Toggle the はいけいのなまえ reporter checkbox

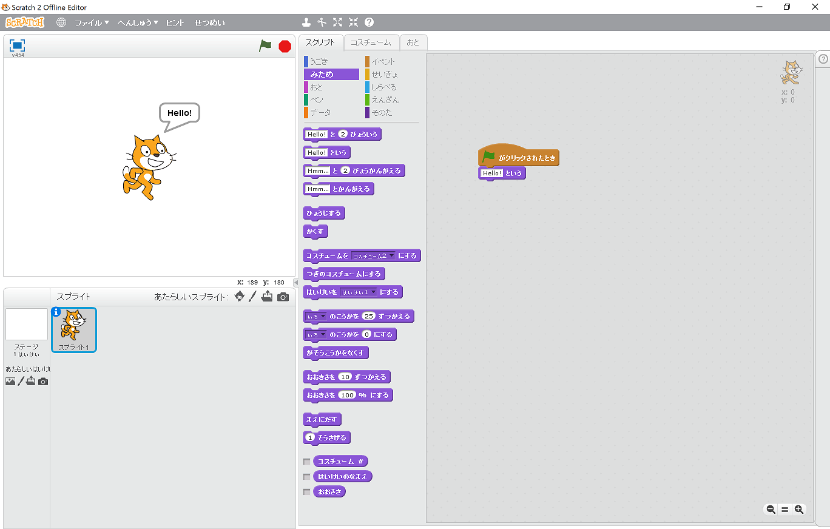307,477
